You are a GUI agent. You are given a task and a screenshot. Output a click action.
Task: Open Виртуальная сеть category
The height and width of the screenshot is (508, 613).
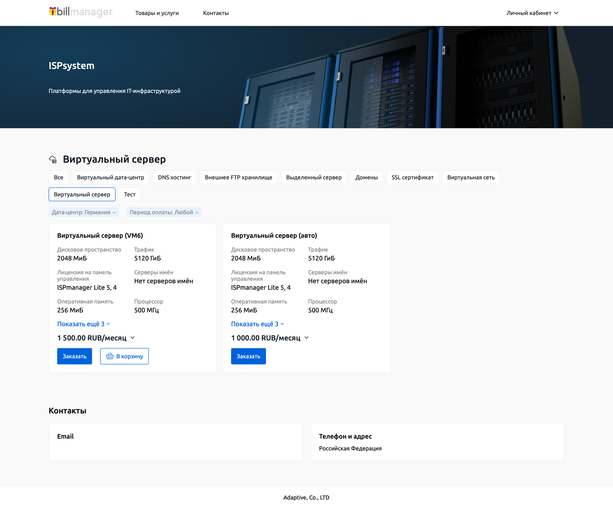click(471, 177)
